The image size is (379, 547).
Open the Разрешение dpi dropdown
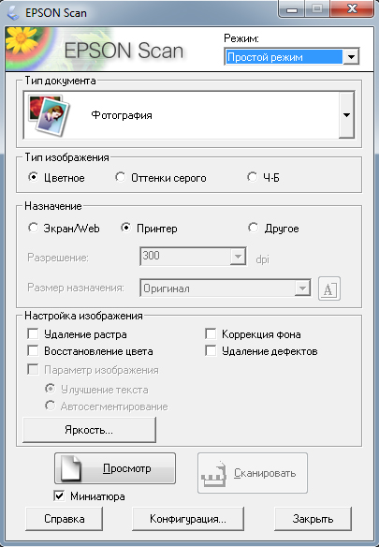193,257
